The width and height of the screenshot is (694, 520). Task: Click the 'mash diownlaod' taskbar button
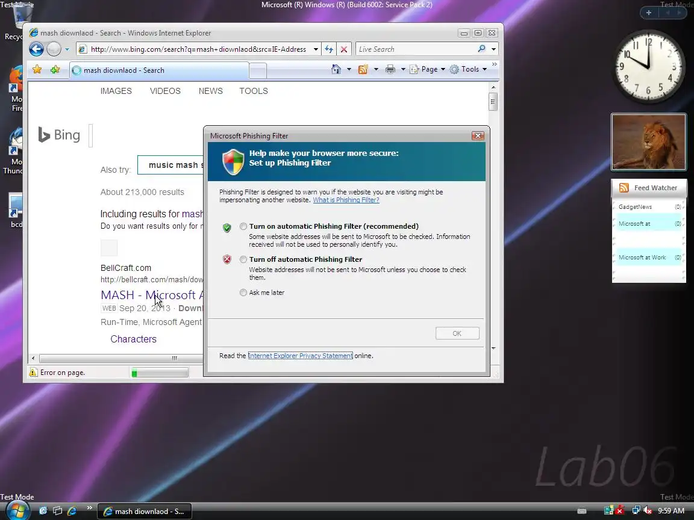[x=145, y=512]
